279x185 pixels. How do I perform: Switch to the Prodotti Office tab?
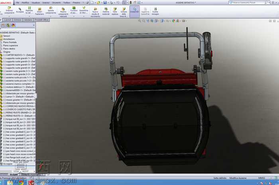41,20
